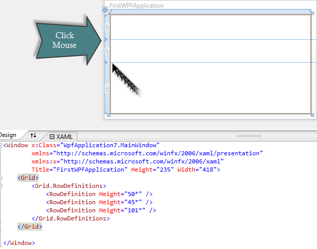
Task: Click the bottom-left resize handle of the designer window
Action: (109, 115)
